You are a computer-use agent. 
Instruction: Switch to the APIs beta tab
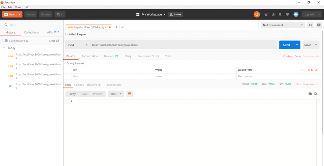(x=53, y=32)
